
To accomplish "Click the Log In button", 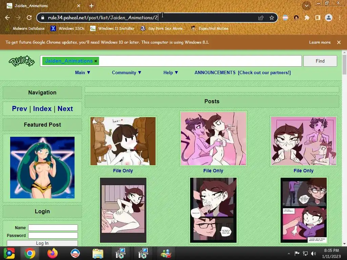I will coord(42,243).
